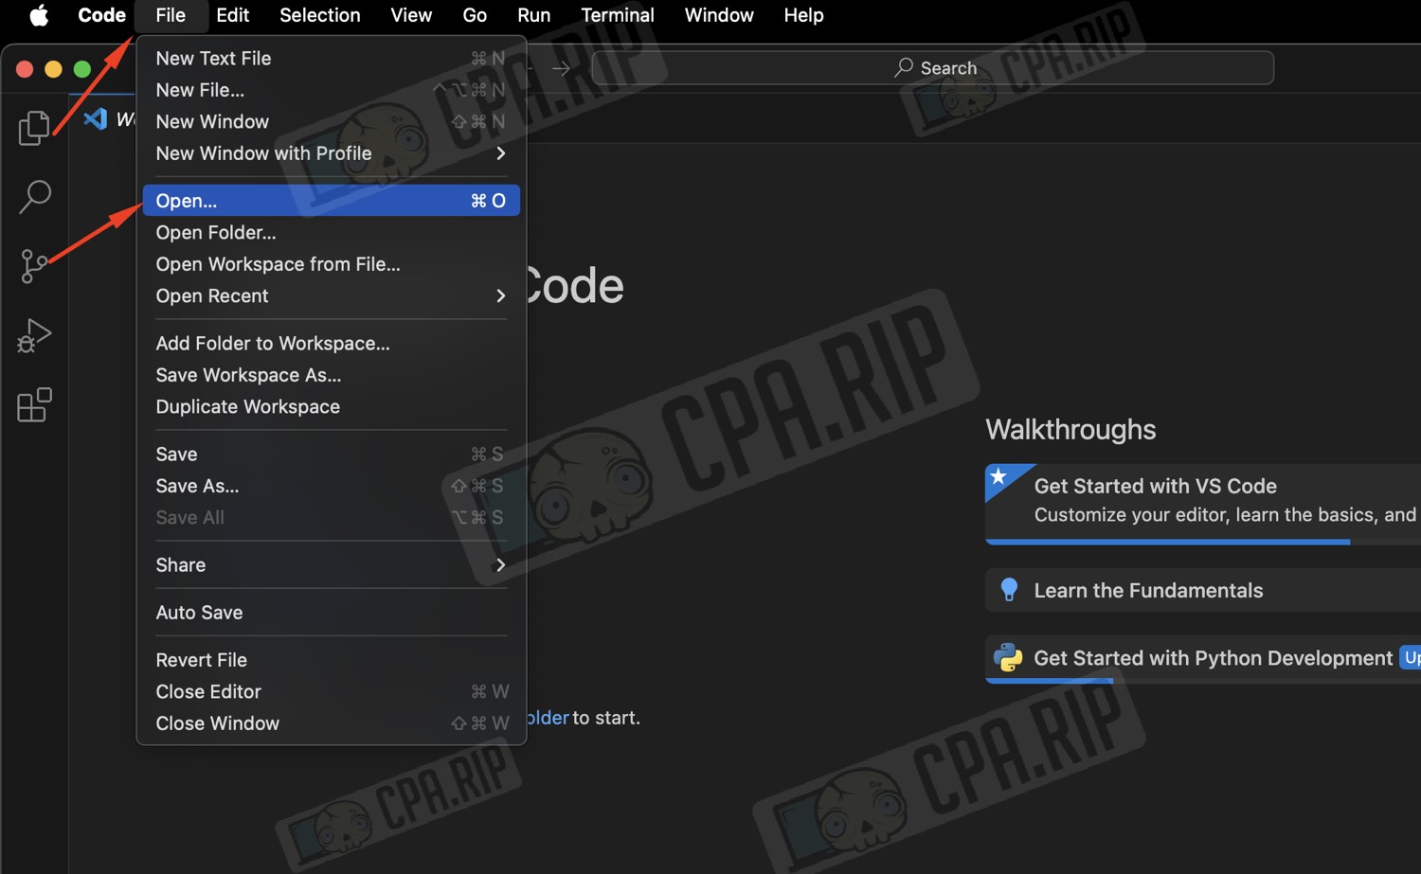The image size is (1421, 874).
Task: Choose Open Folder... entry
Action: click(331, 232)
